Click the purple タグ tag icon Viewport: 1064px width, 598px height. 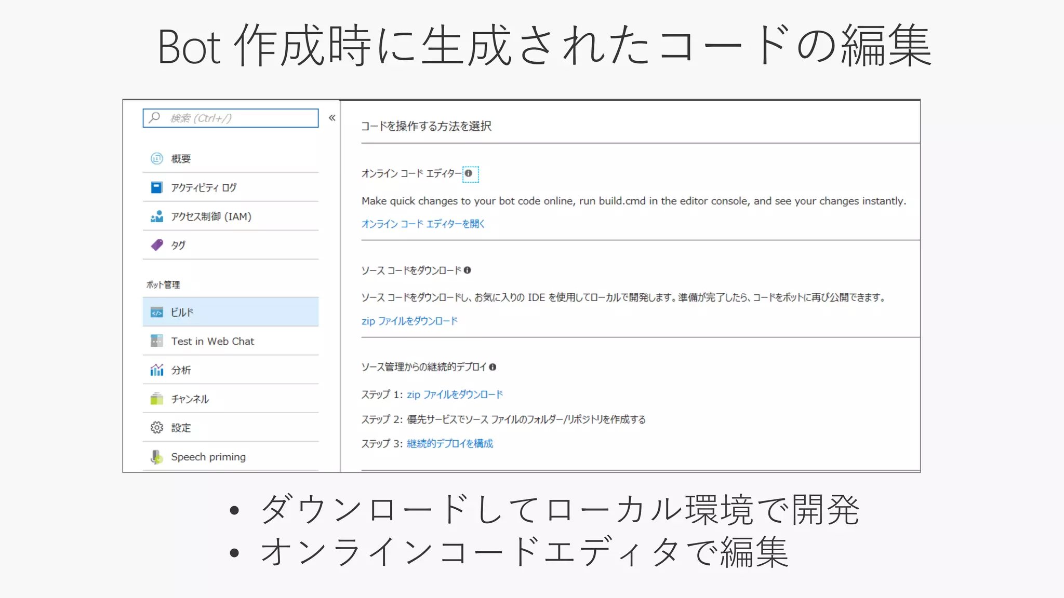(x=156, y=245)
